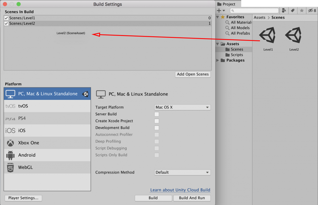This screenshot has width=318, height=205.
Task: Select the Level2 scene asset icon
Action: coord(294,35)
